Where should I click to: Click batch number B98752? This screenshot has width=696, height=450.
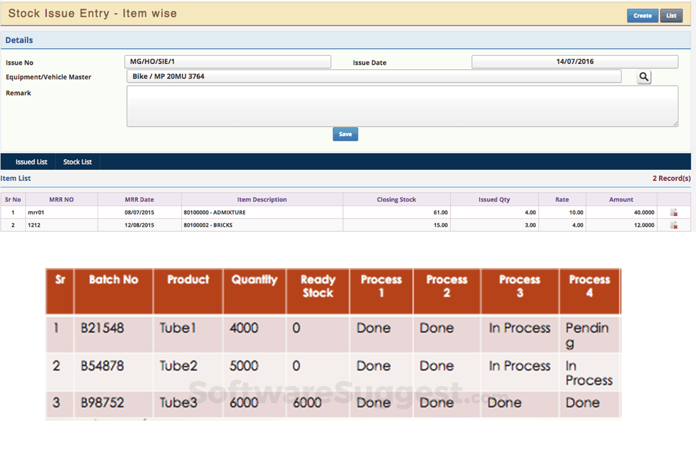(x=102, y=402)
